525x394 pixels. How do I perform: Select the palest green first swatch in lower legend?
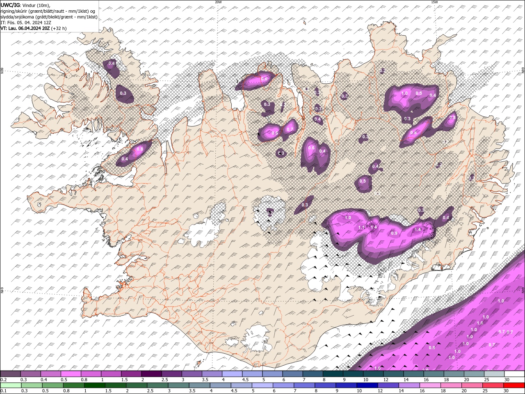pyautogui.click(x=11, y=385)
